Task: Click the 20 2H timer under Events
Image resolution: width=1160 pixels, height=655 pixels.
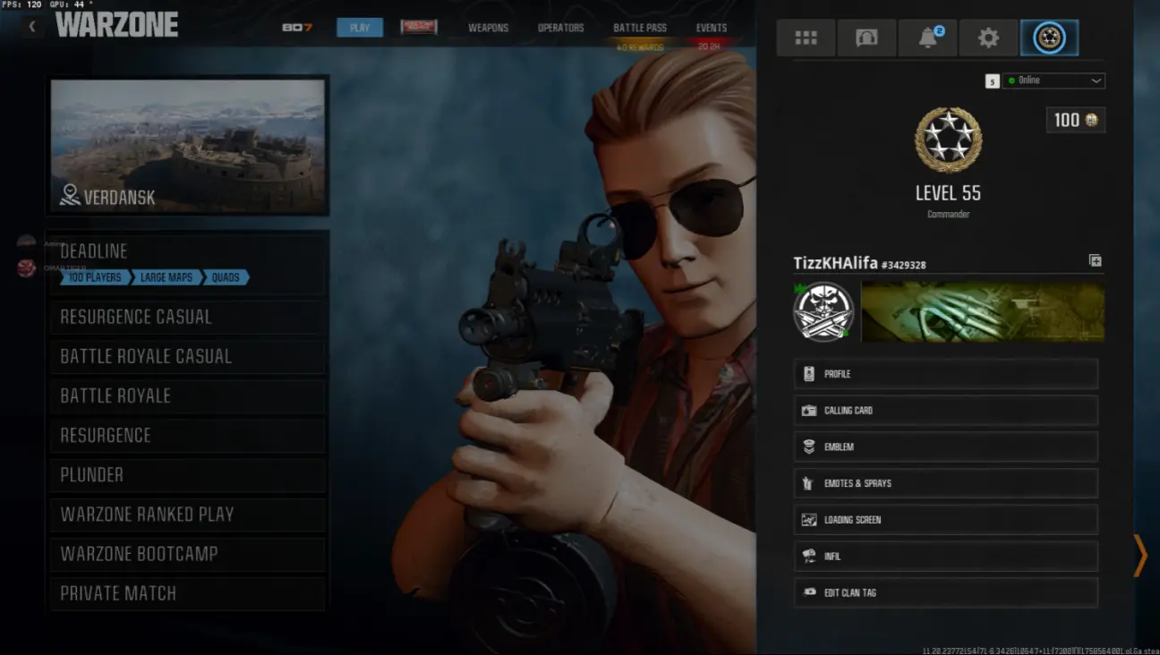Action: tap(709, 47)
